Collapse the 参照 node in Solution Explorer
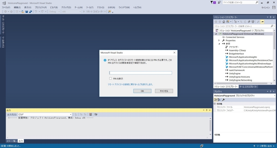This screenshot has width=277, height=148. (219, 44)
